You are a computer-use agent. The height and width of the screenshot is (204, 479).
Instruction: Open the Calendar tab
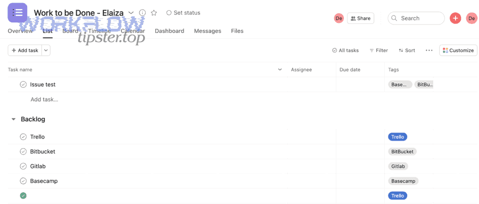pyautogui.click(x=133, y=31)
